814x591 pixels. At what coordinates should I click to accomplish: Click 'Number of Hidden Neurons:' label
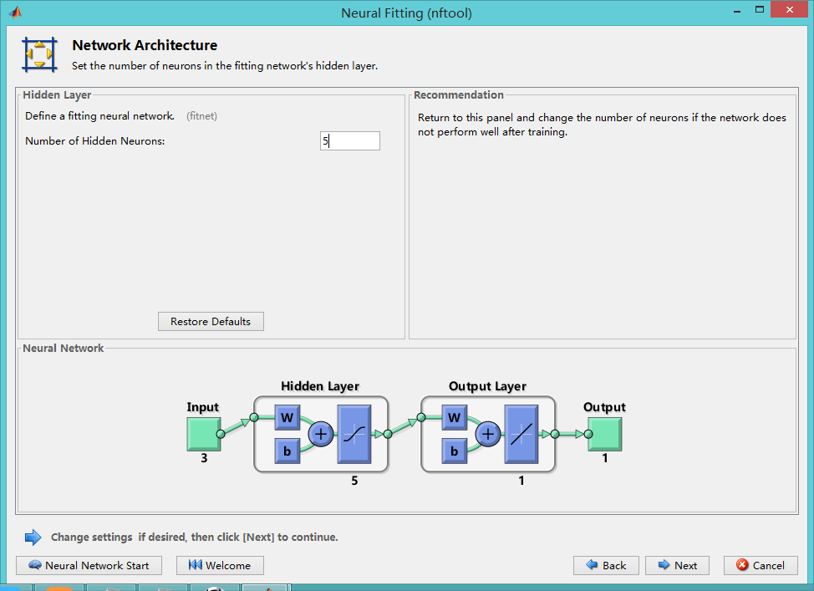point(95,140)
